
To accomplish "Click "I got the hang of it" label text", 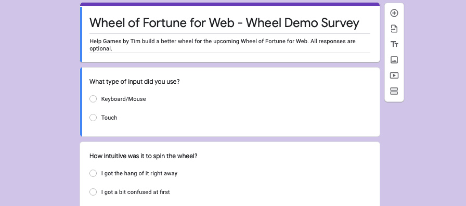I will click(139, 173).
